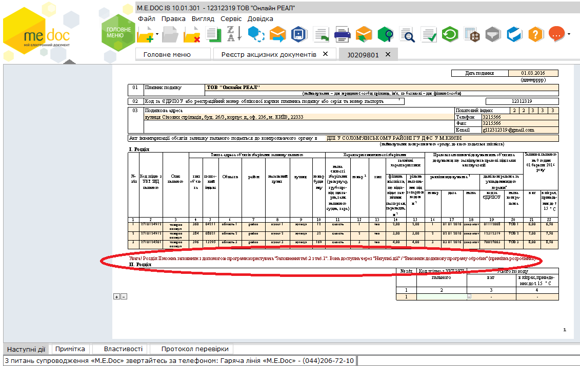Click the magnifier document preview icon
The image size is (580, 366).
[x=408, y=35]
